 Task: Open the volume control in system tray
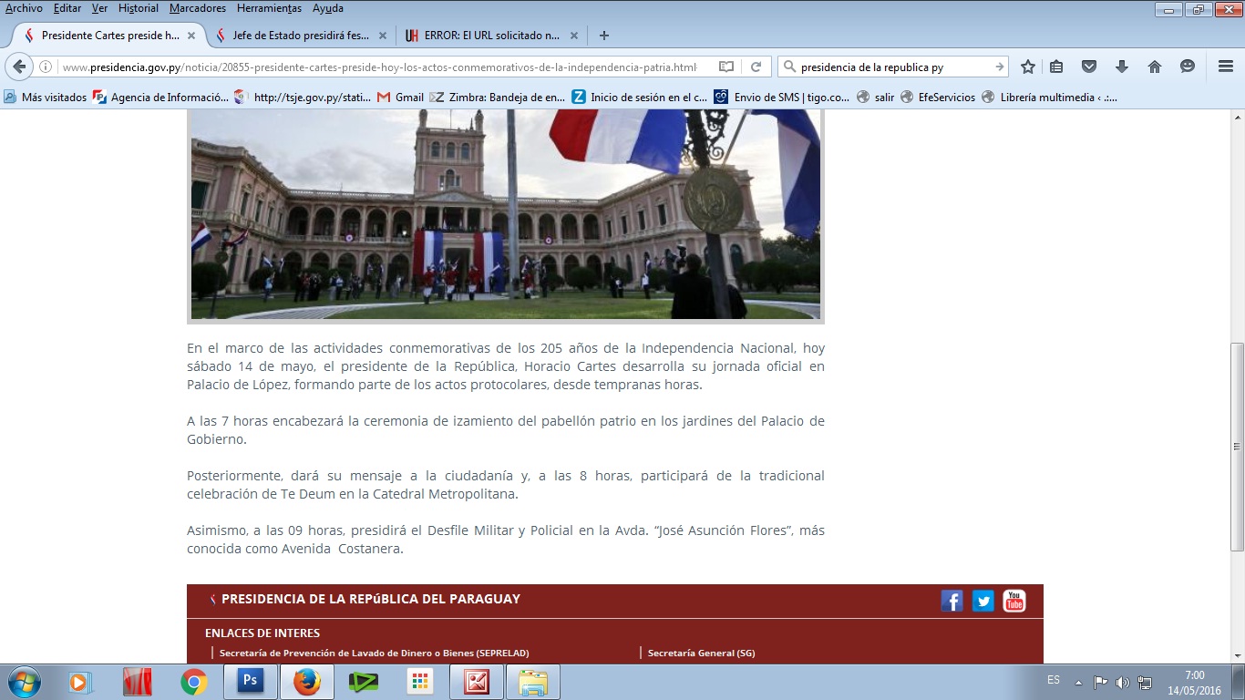pyautogui.click(x=1122, y=682)
